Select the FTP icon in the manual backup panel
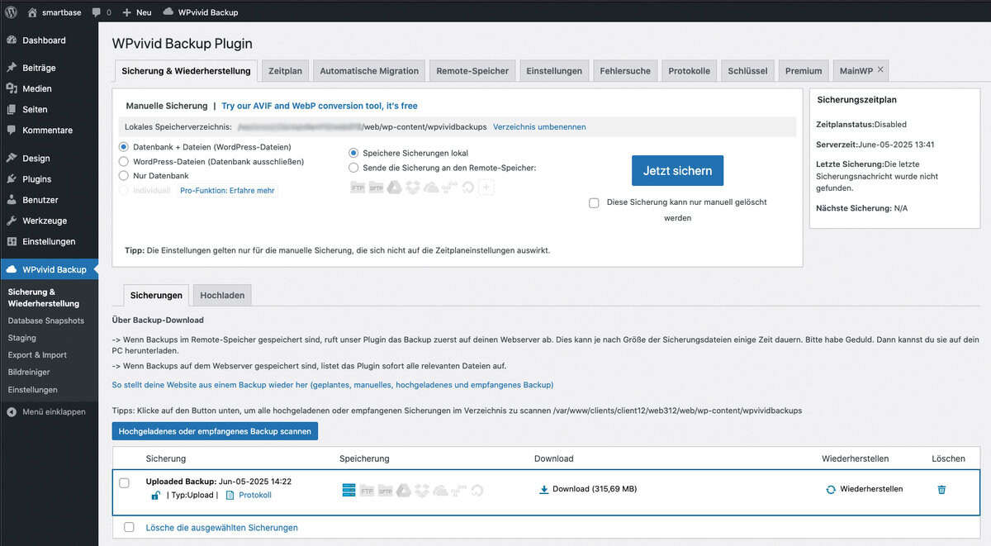This screenshot has width=991, height=546. 358,188
